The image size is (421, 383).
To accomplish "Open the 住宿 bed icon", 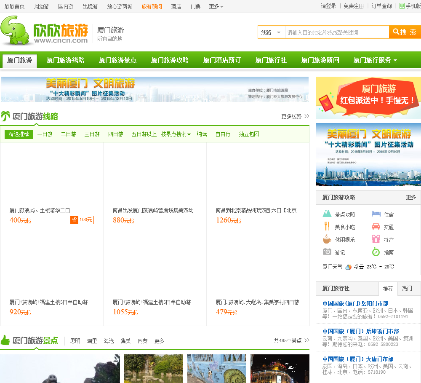I will (376, 214).
